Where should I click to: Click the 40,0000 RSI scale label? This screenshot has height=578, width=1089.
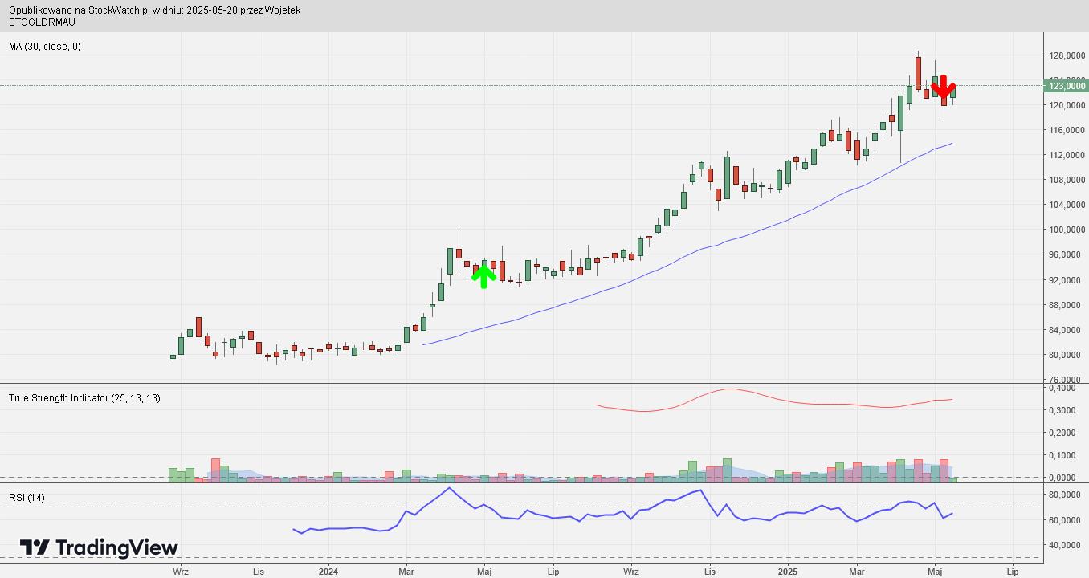tap(1067, 545)
